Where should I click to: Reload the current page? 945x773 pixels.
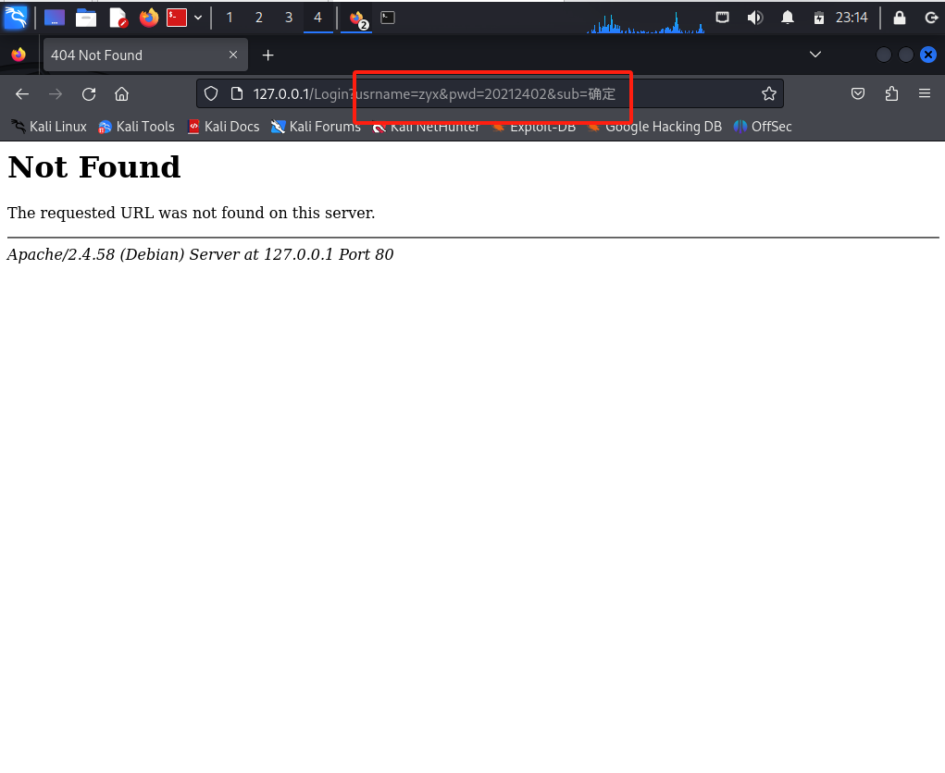point(89,94)
